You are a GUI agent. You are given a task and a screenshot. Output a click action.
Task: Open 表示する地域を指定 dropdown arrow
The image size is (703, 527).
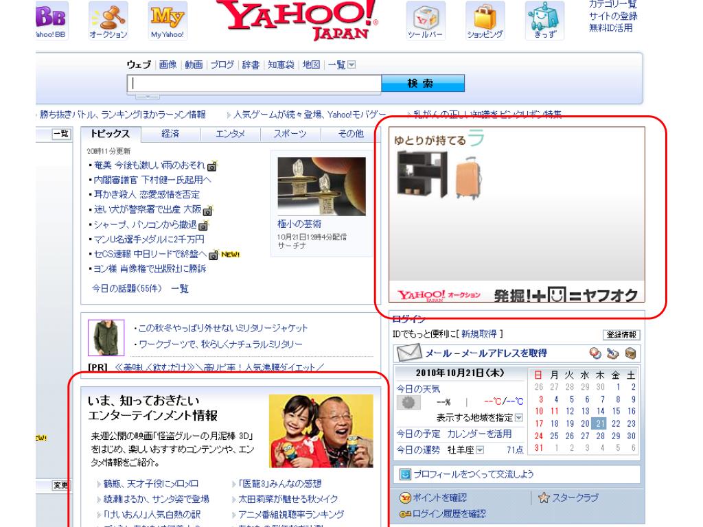519,418
